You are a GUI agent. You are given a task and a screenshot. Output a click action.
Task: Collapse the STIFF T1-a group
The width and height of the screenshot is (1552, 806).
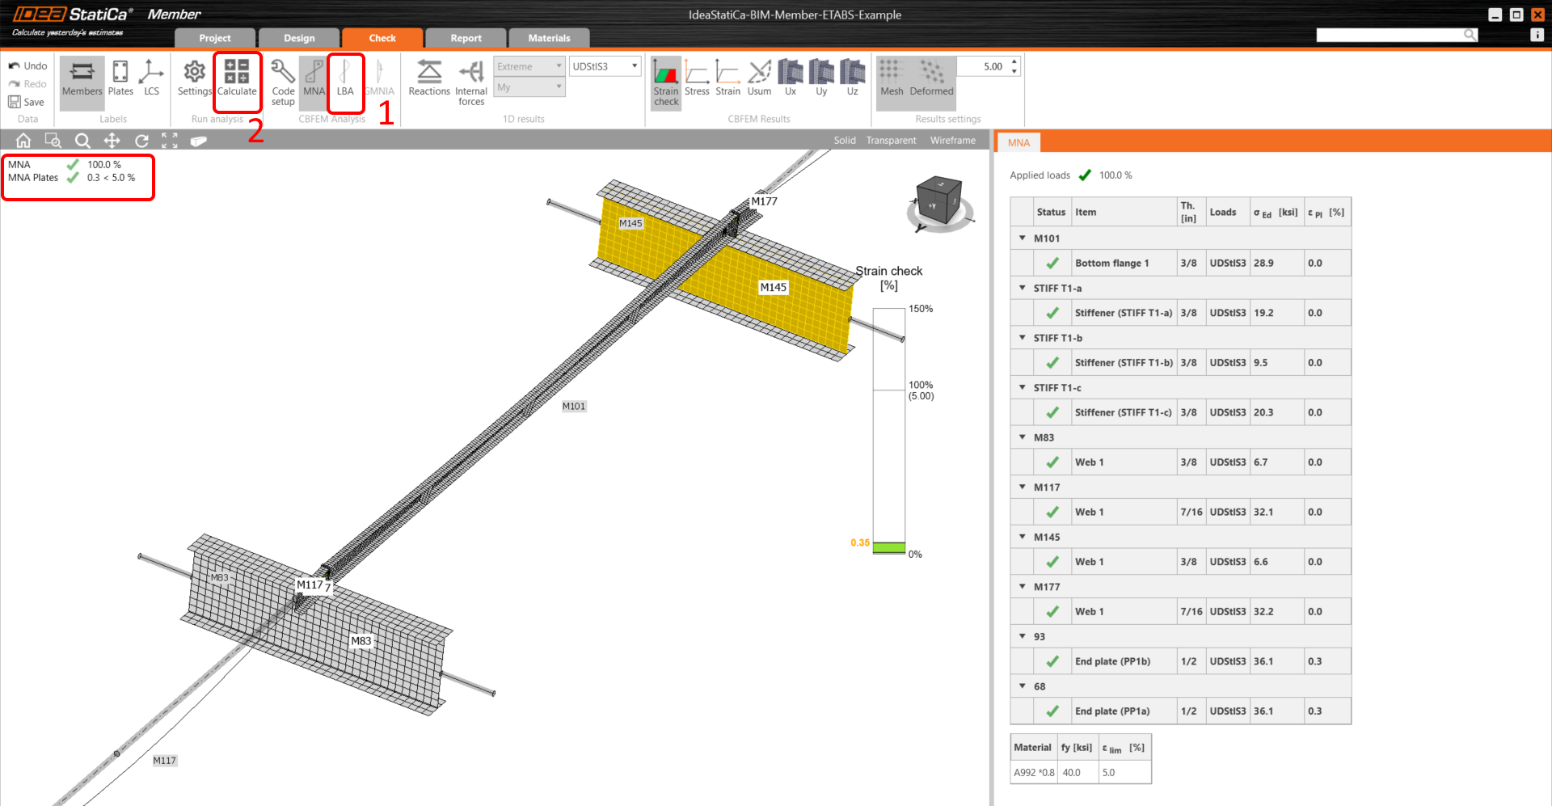pos(1023,289)
